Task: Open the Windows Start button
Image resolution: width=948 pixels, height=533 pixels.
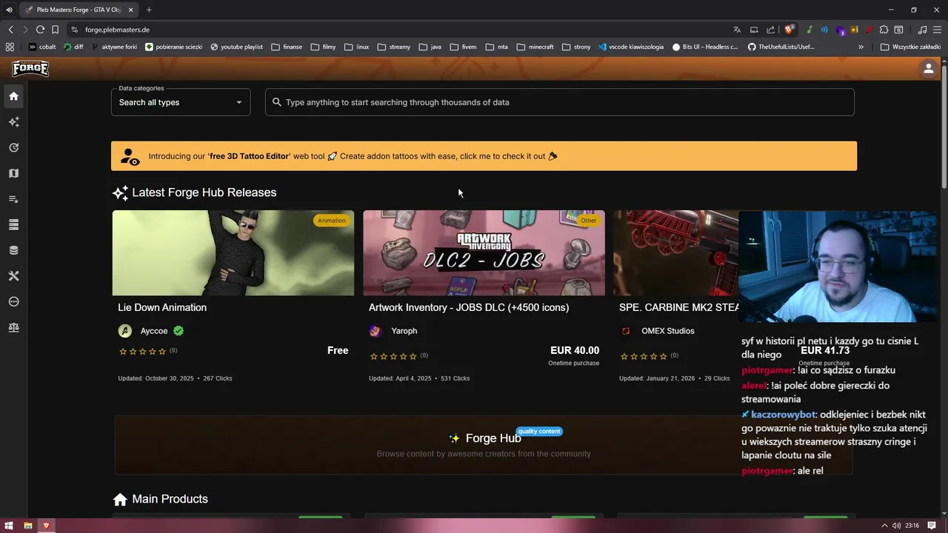Action: pyautogui.click(x=9, y=526)
